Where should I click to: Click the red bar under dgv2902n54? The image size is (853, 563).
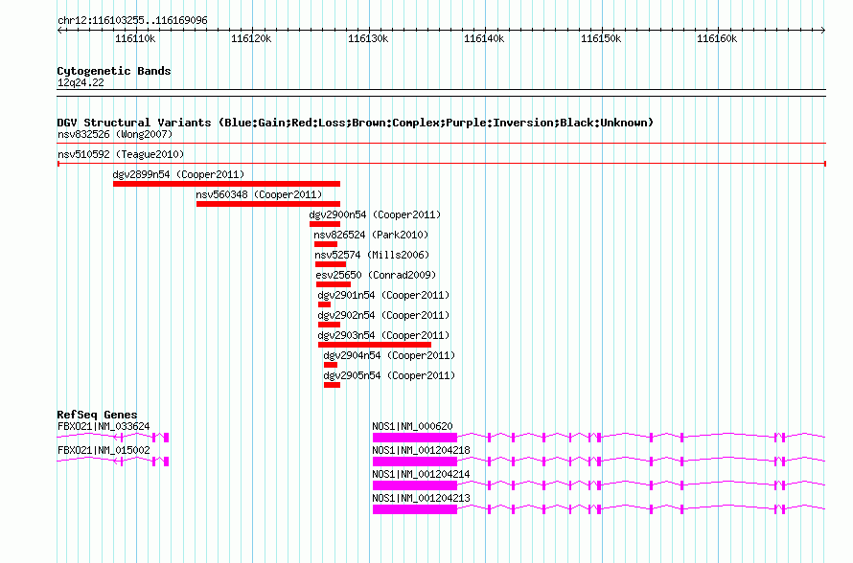point(329,325)
